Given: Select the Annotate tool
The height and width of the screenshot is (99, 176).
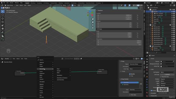Looking at the screenshot, I should point(3,32).
